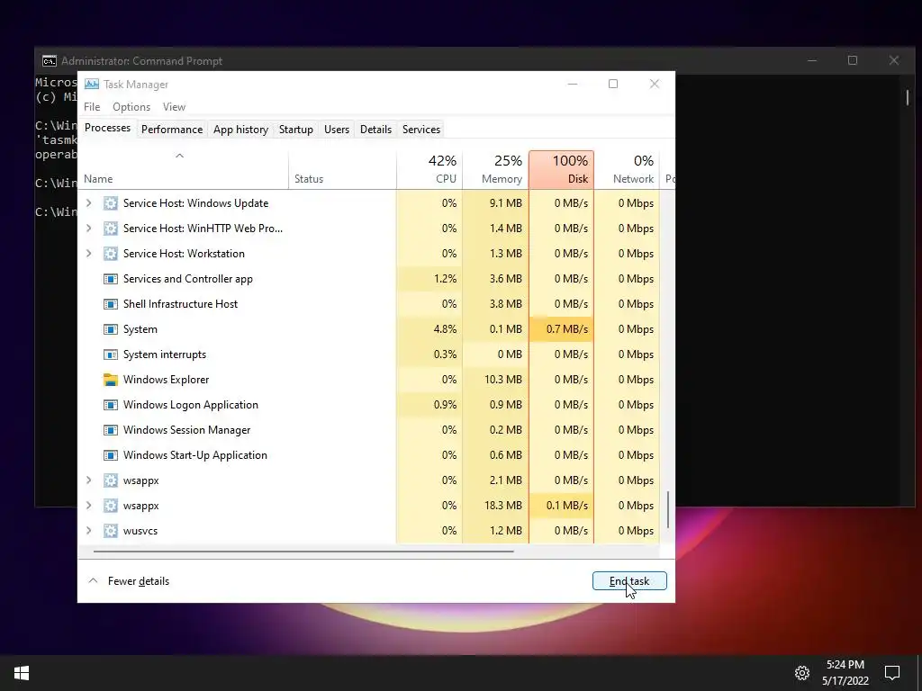Click the Service Host: WinHTTP Web Pro gear icon
Screen dimensions: 922x691
[x=111, y=229]
